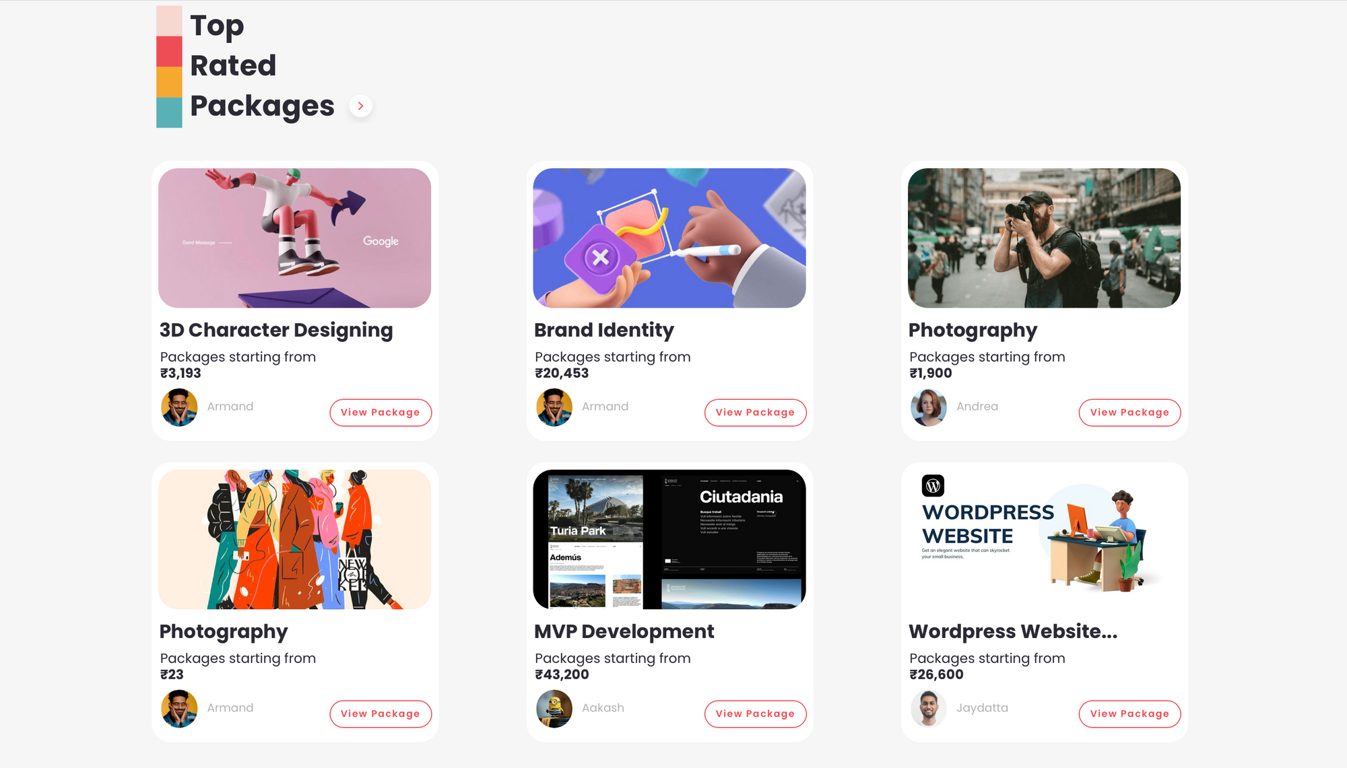The image size is (1347, 768).
Task: Open the Brand Identity illustration thumbnail
Action: click(x=669, y=238)
